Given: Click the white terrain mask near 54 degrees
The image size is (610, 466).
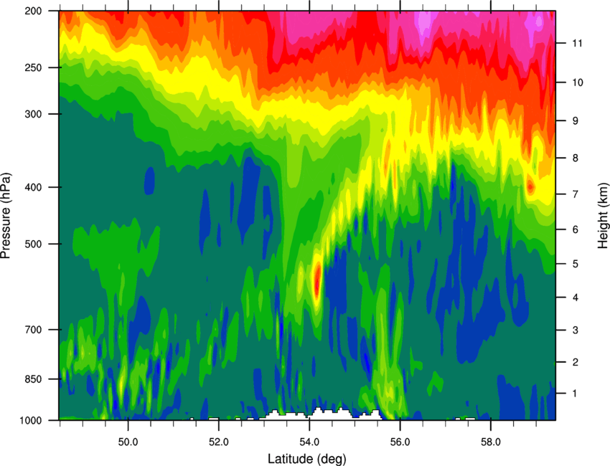Looking at the screenshot, I should point(322,414).
